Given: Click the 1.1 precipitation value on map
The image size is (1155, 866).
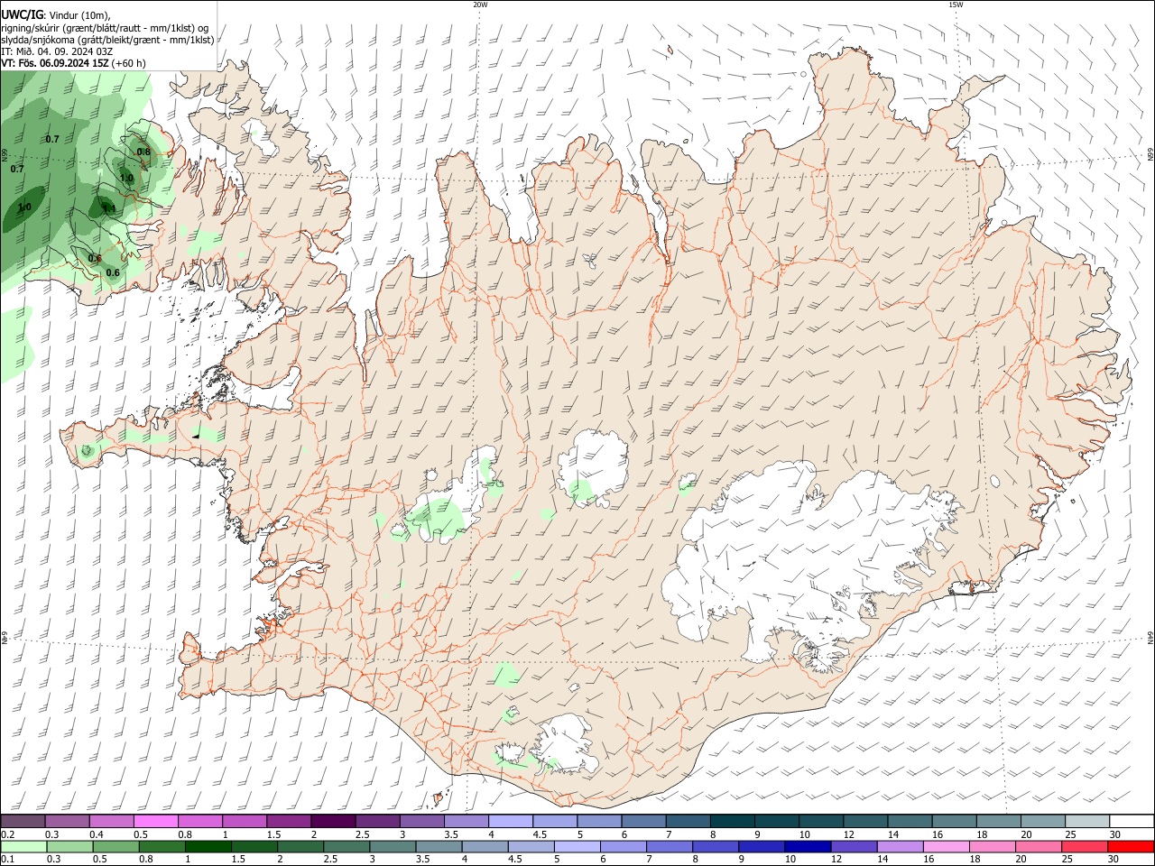Looking at the screenshot, I should pyautogui.click(x=108, y=208).
